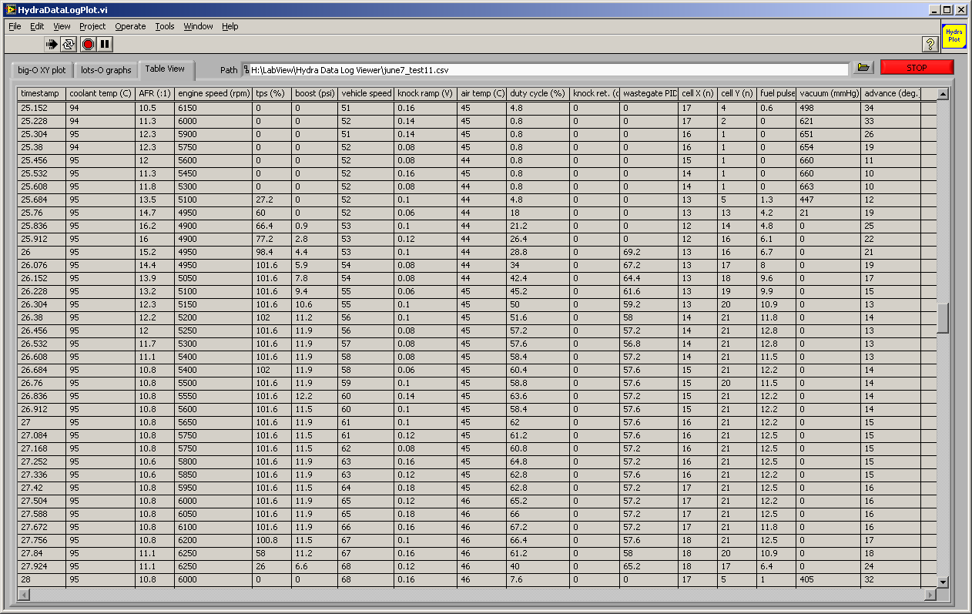Click timestamp cell 25.152
972x614 pixels.
(x=42, y=108)
